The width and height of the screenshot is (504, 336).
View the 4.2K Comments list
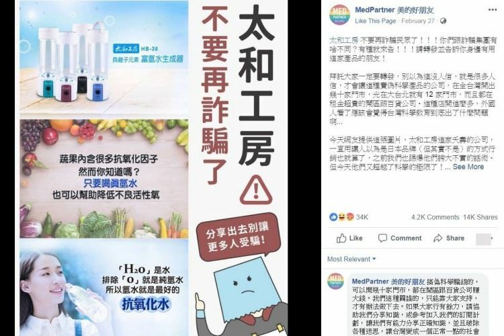pos(435,217)
